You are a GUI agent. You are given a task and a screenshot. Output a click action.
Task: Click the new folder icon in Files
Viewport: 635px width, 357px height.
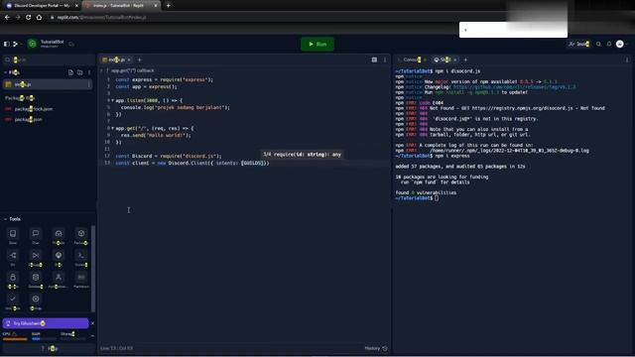pyautogui.click(x=79, y=72)
